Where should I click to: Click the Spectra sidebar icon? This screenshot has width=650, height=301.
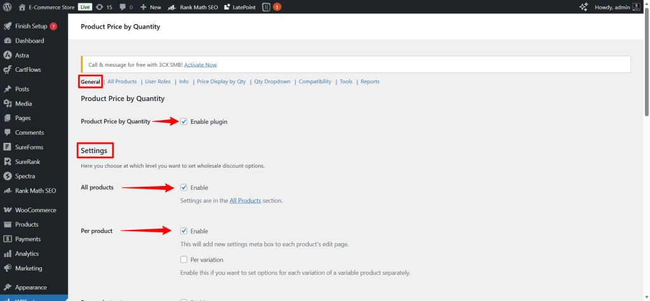8,176
